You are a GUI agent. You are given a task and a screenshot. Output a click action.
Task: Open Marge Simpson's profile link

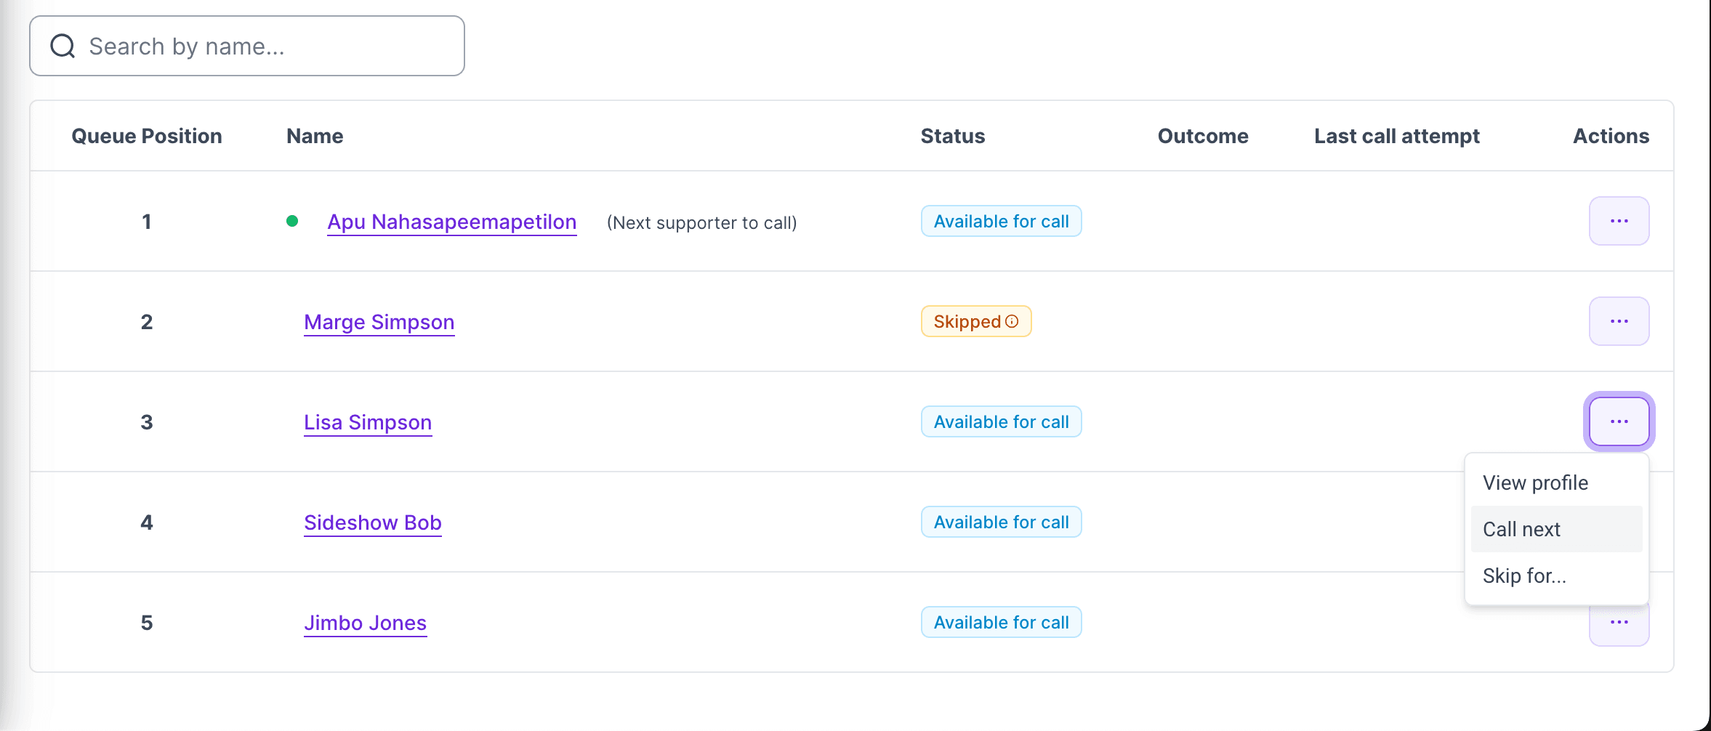click(379, 322)
